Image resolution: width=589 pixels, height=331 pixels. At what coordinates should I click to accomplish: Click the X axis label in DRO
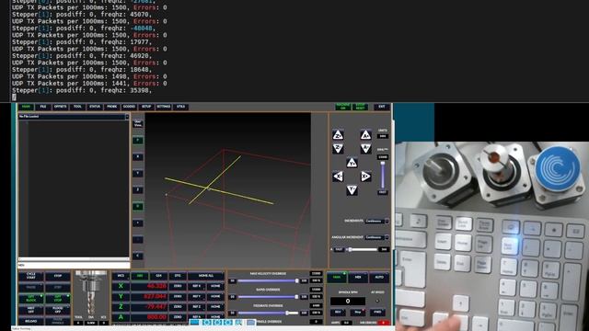click(x=121, y=286)
